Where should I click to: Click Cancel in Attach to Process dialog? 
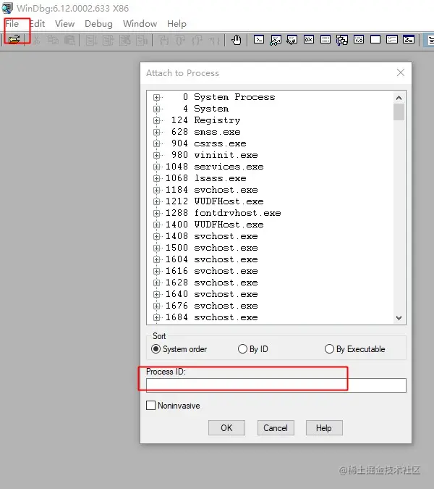[276, 428]
